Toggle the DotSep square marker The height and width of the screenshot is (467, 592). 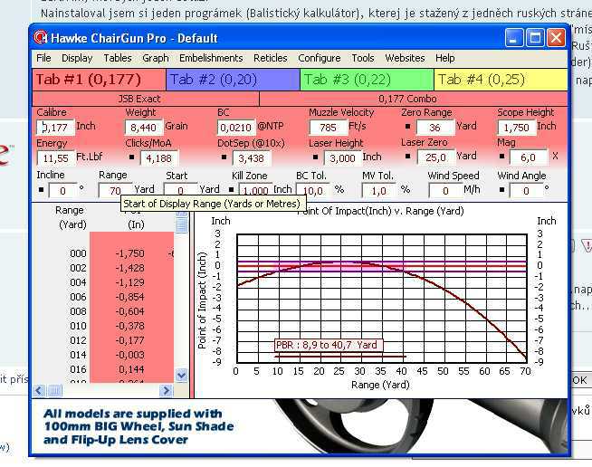click(x=224, y=157)
